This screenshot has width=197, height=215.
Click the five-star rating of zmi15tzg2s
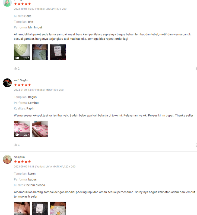pyautogui.click(x=23, y=85)
